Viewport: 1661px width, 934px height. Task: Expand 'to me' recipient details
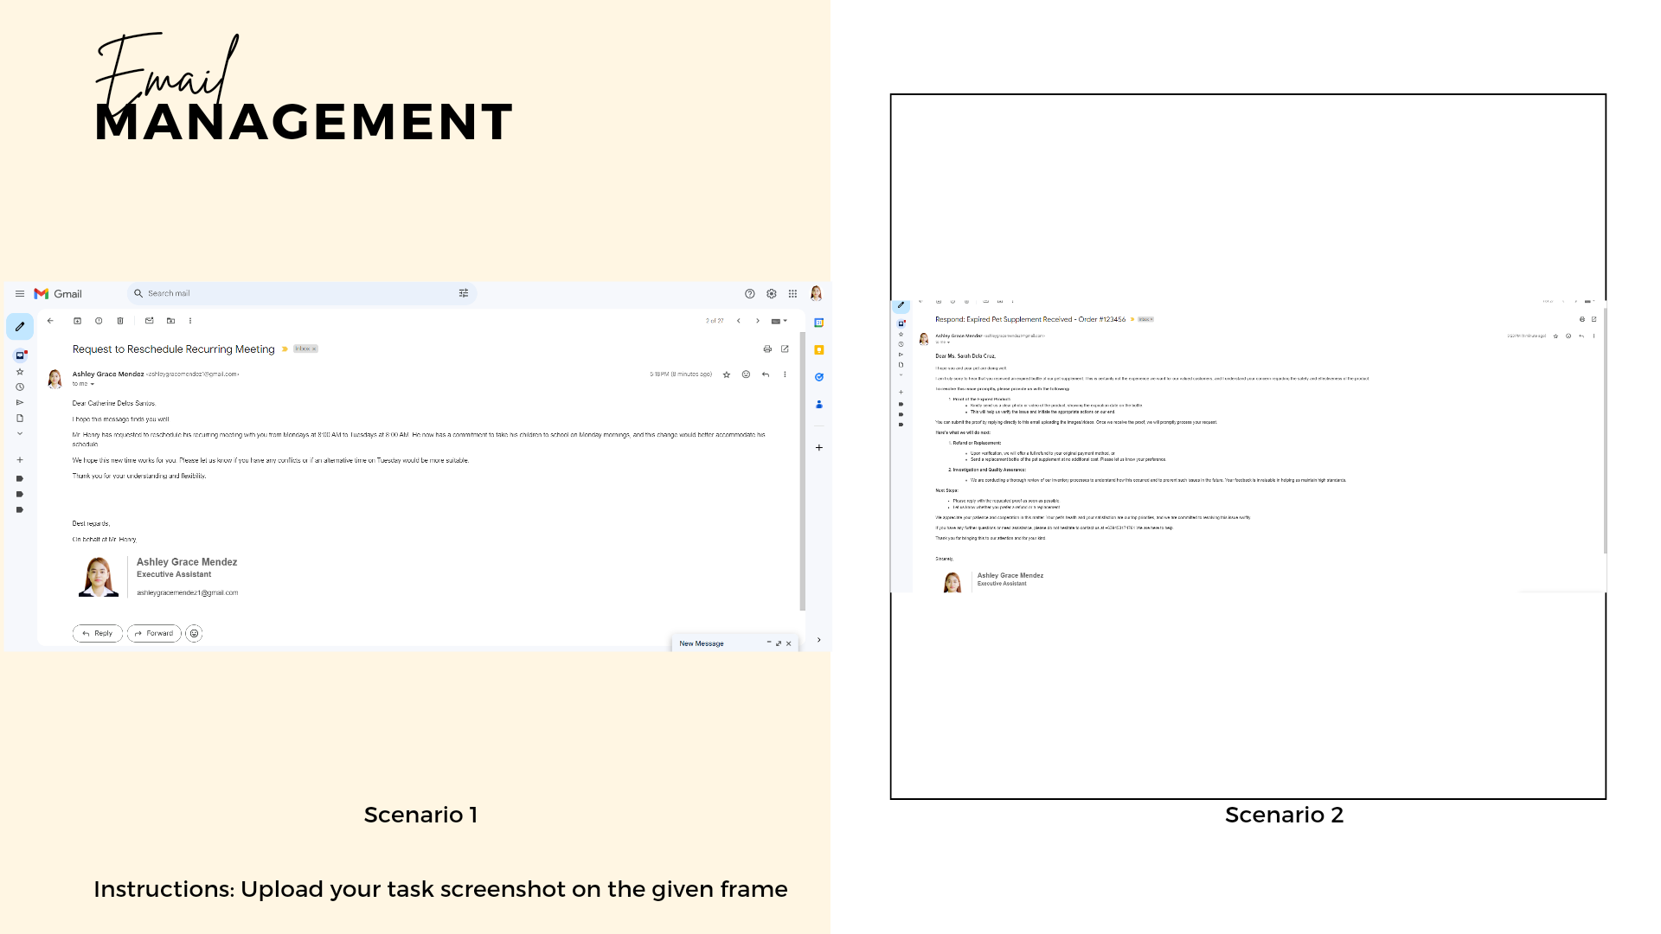[92, 384]
